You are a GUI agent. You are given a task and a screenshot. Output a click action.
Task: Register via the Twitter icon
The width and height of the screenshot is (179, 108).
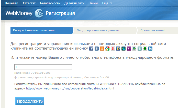[140, 49]
